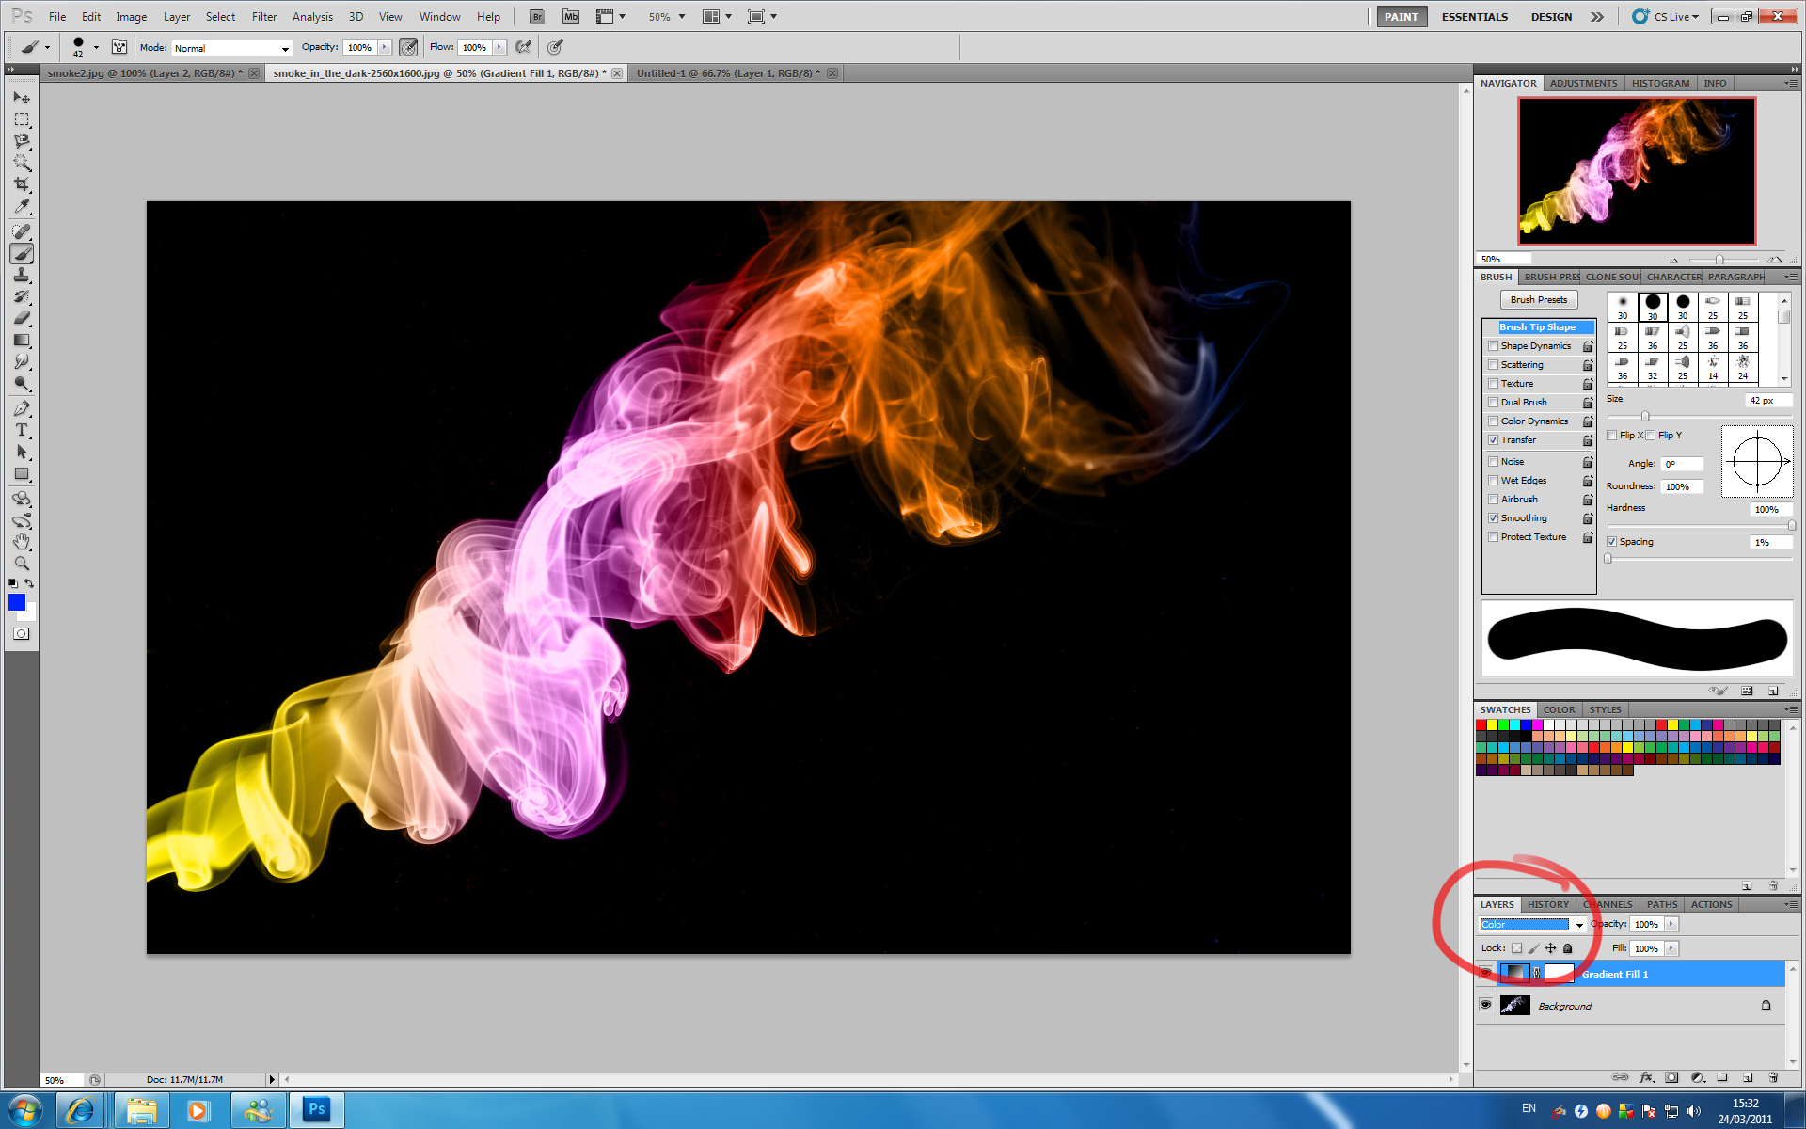The height and width of the screenshot is (1129, 1806).
Task: Select the Hand tool
Action: [x=22, y=542]
